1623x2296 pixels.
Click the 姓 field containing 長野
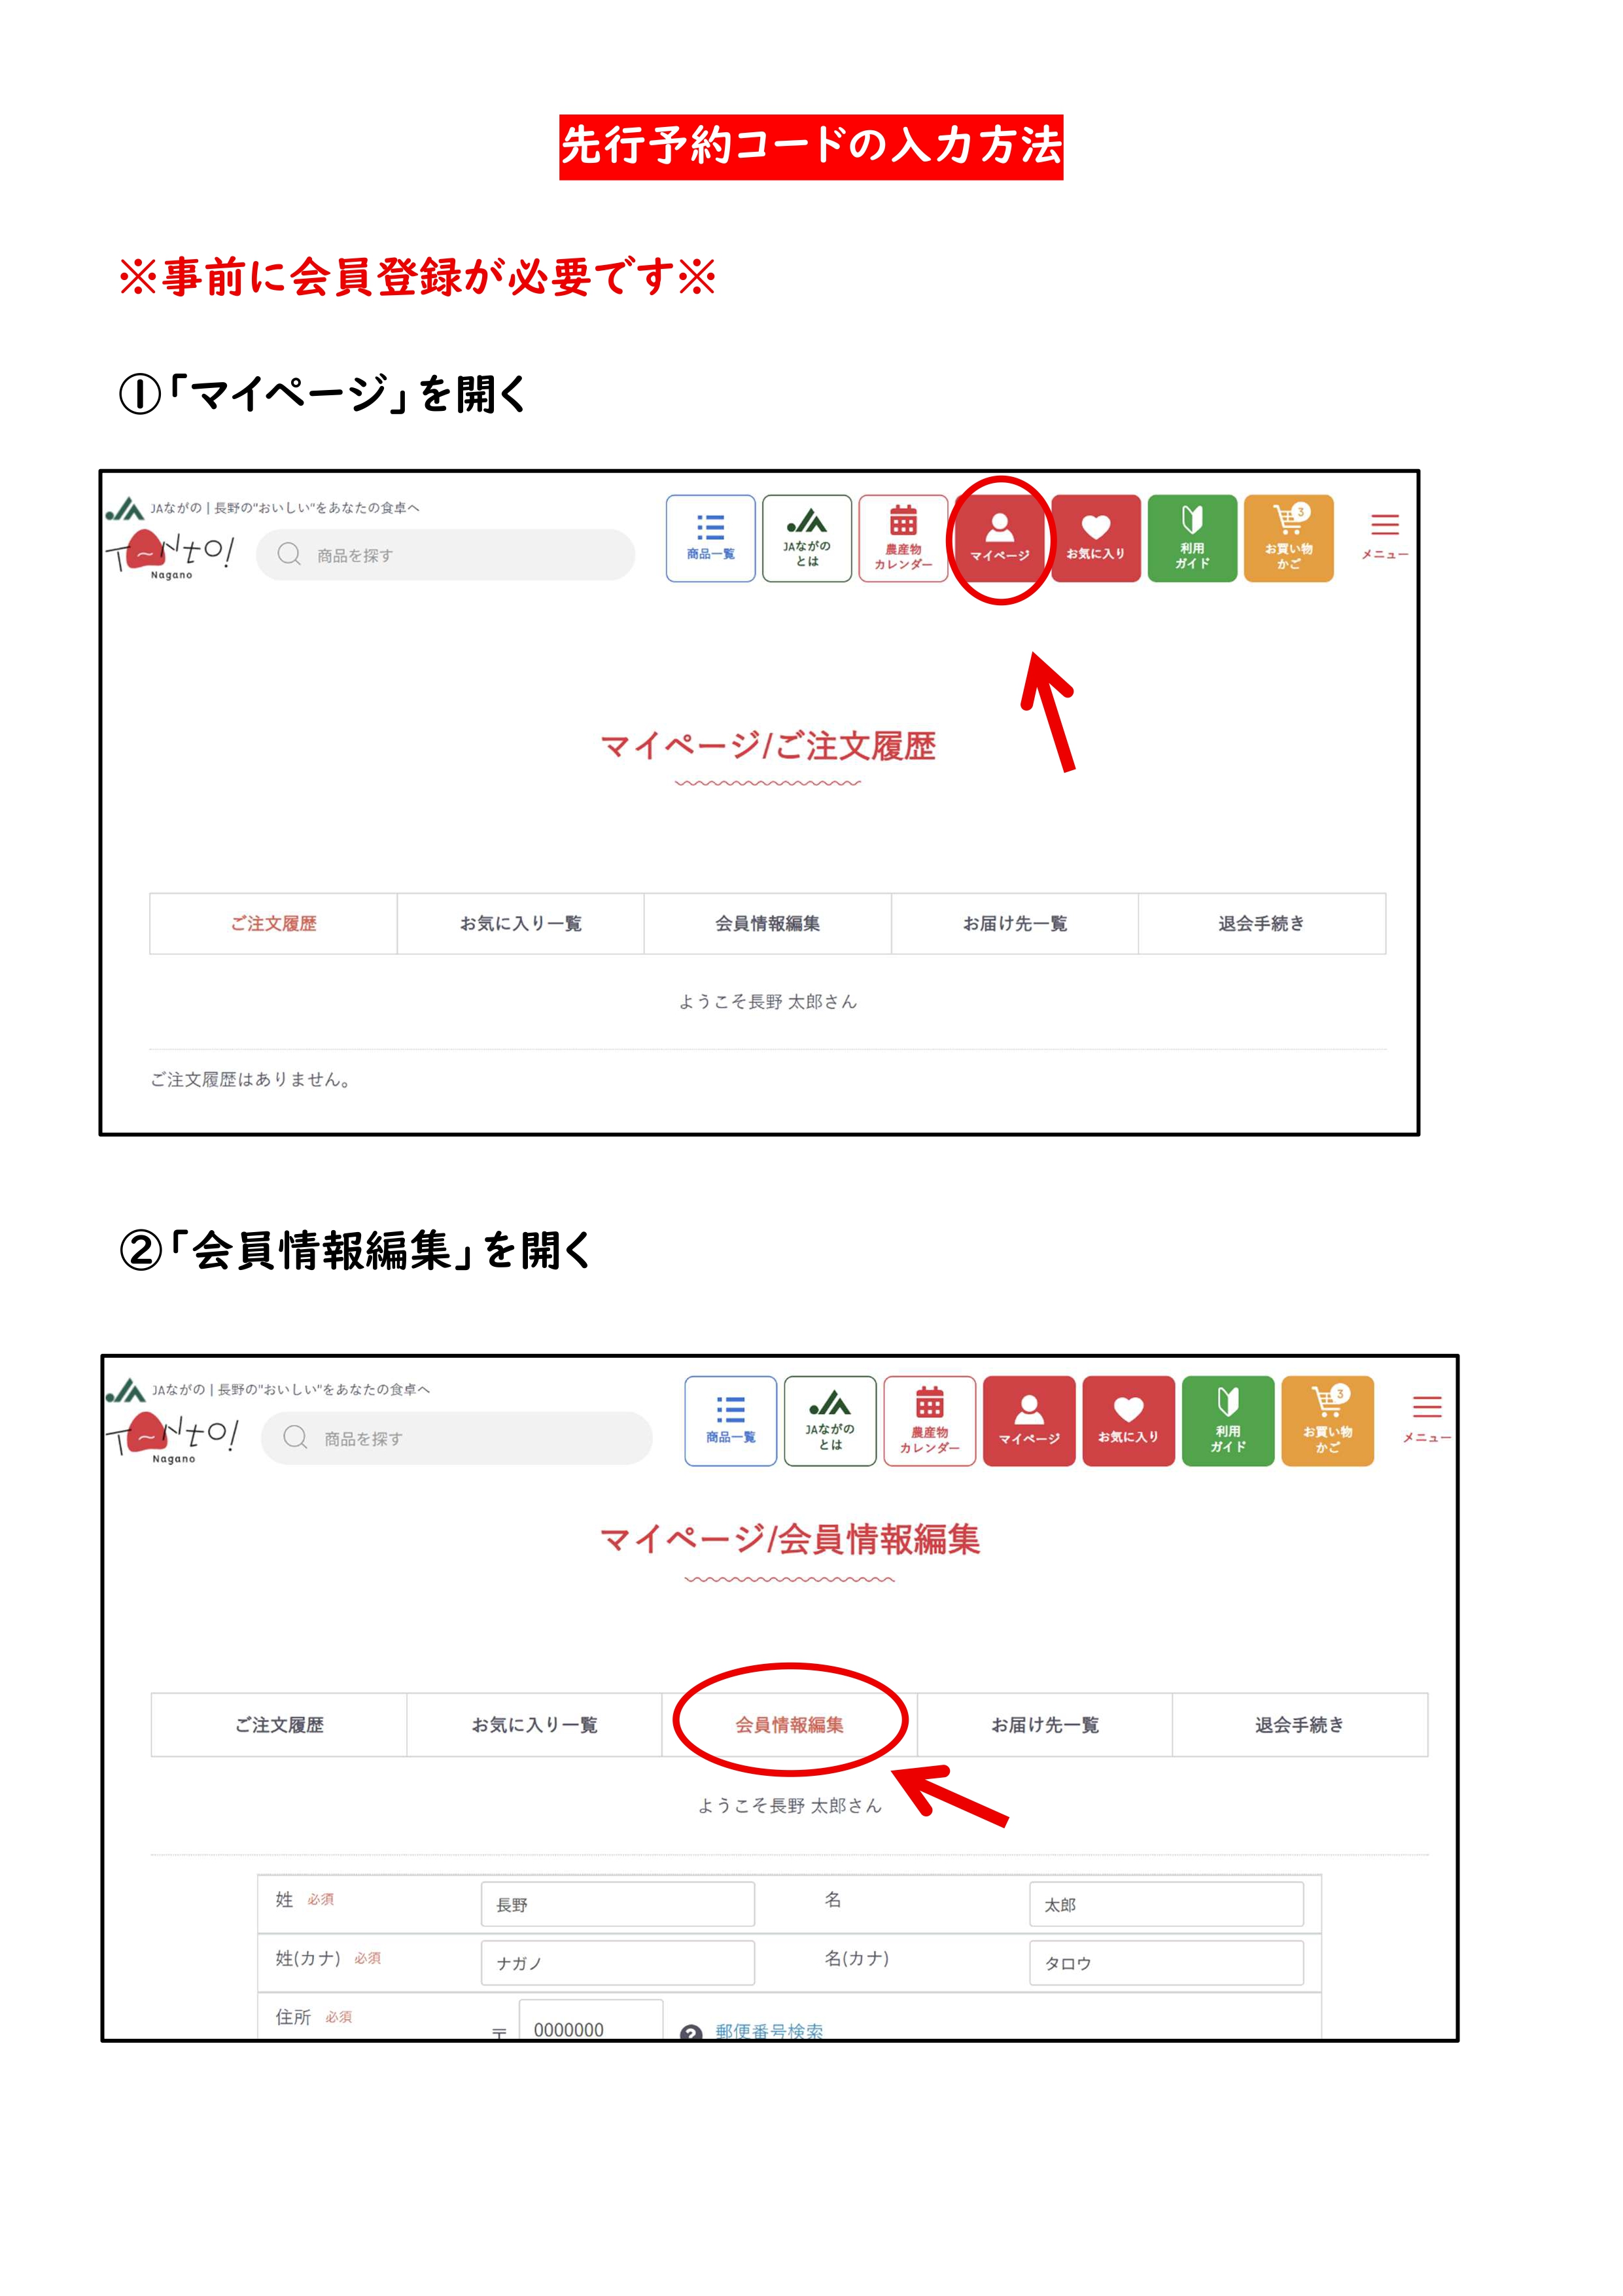point(617,1904)
